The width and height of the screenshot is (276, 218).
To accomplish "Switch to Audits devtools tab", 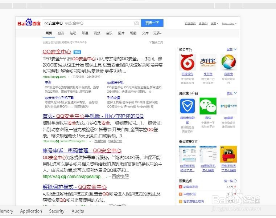I will pyautogui.click(x=78, y=211).
